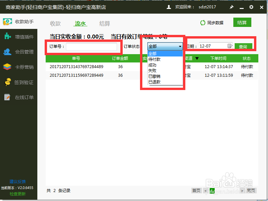
Task: Toggle the pin always-on-top icon
Action: [x=231, y=7]
